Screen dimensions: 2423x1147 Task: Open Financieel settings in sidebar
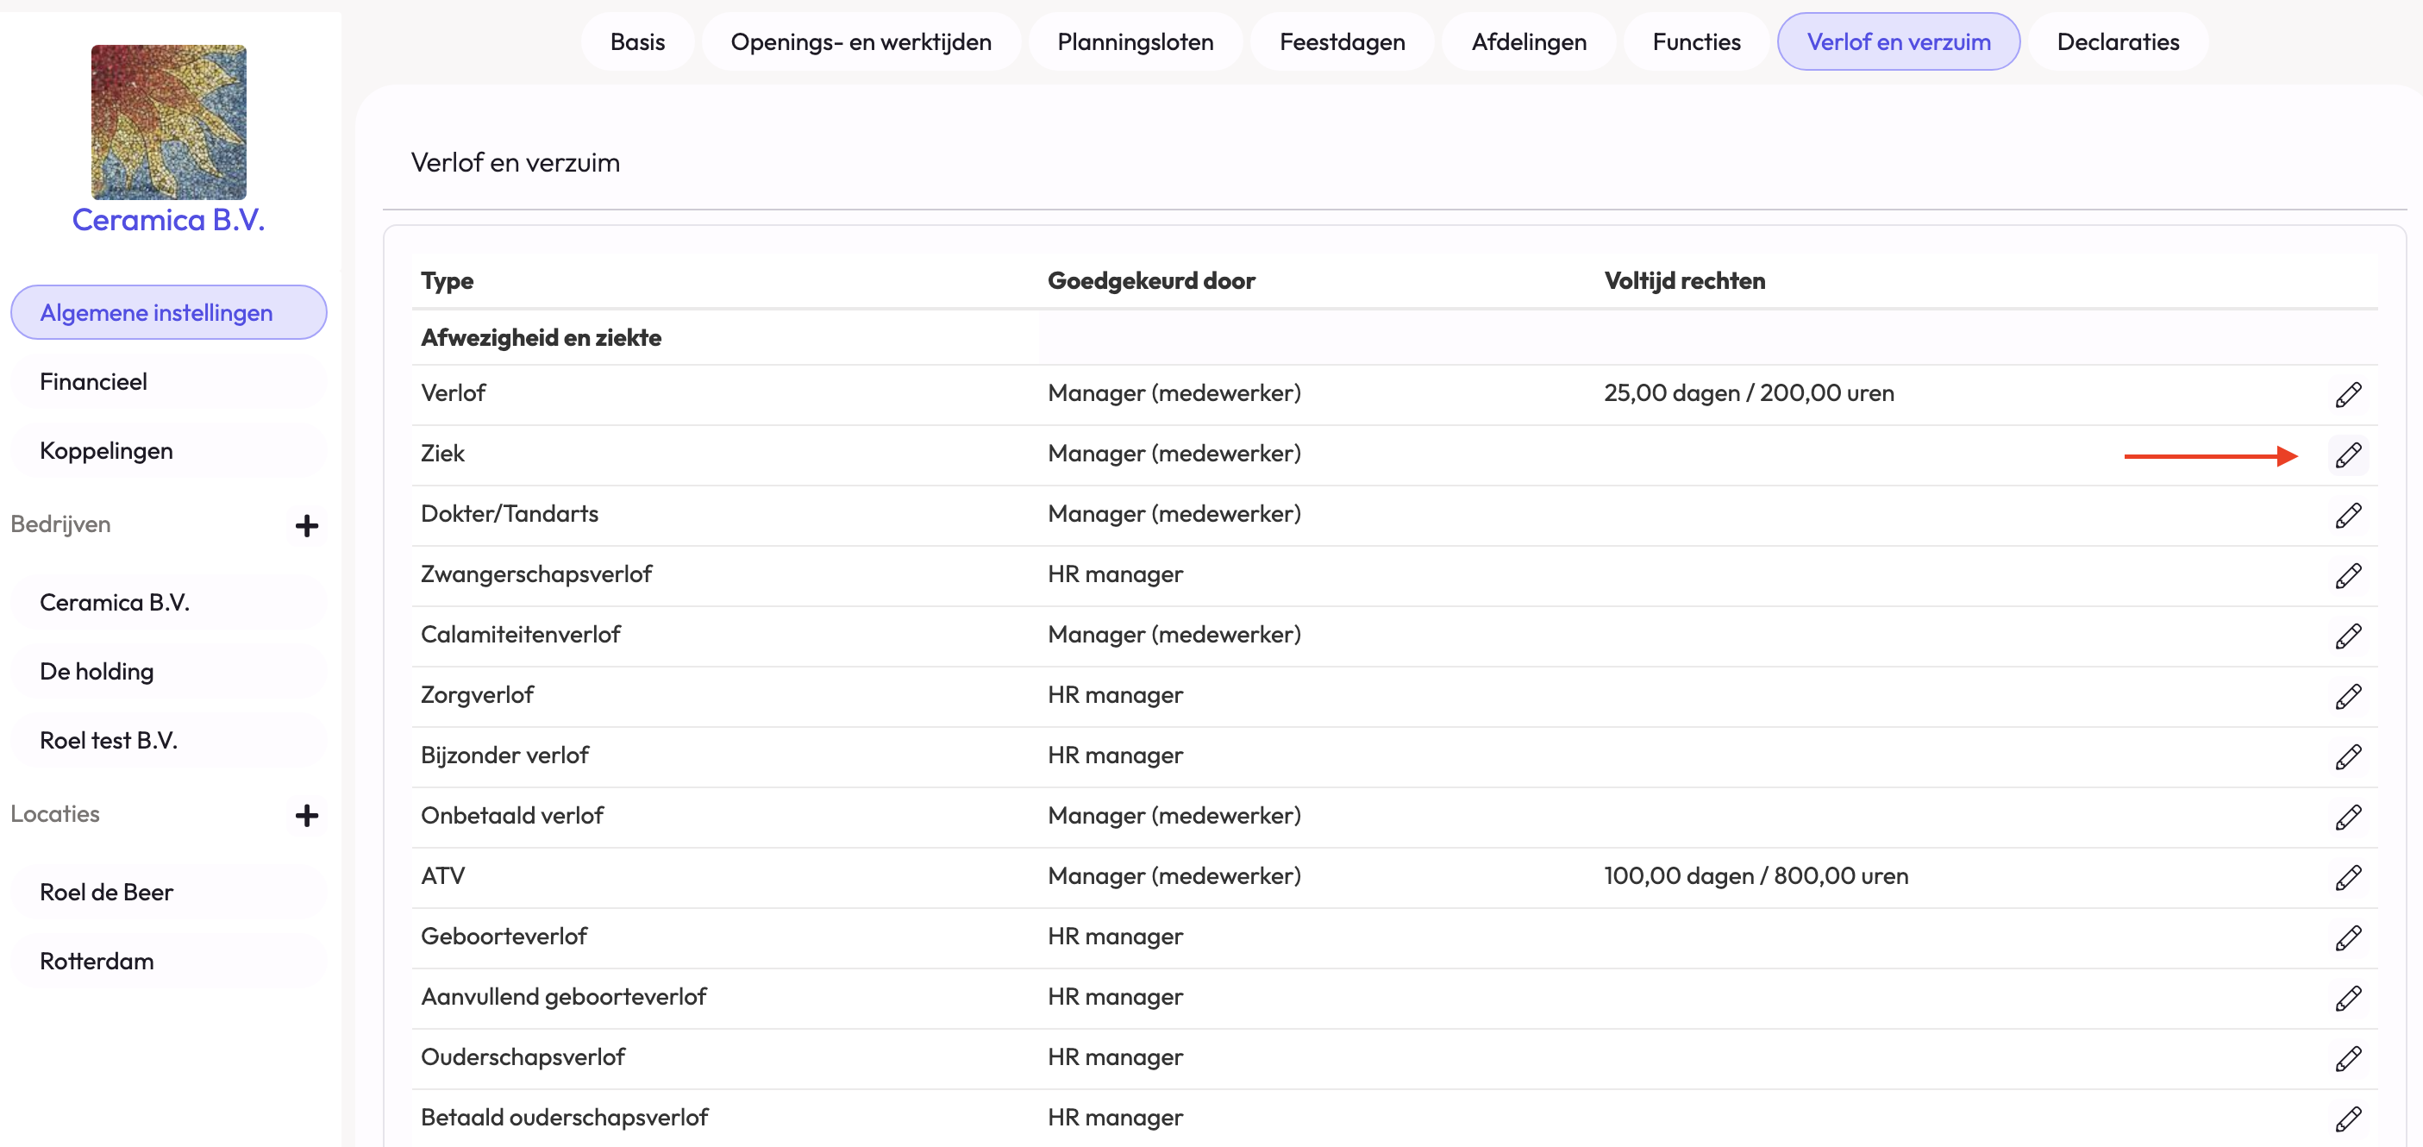[93, 381]
